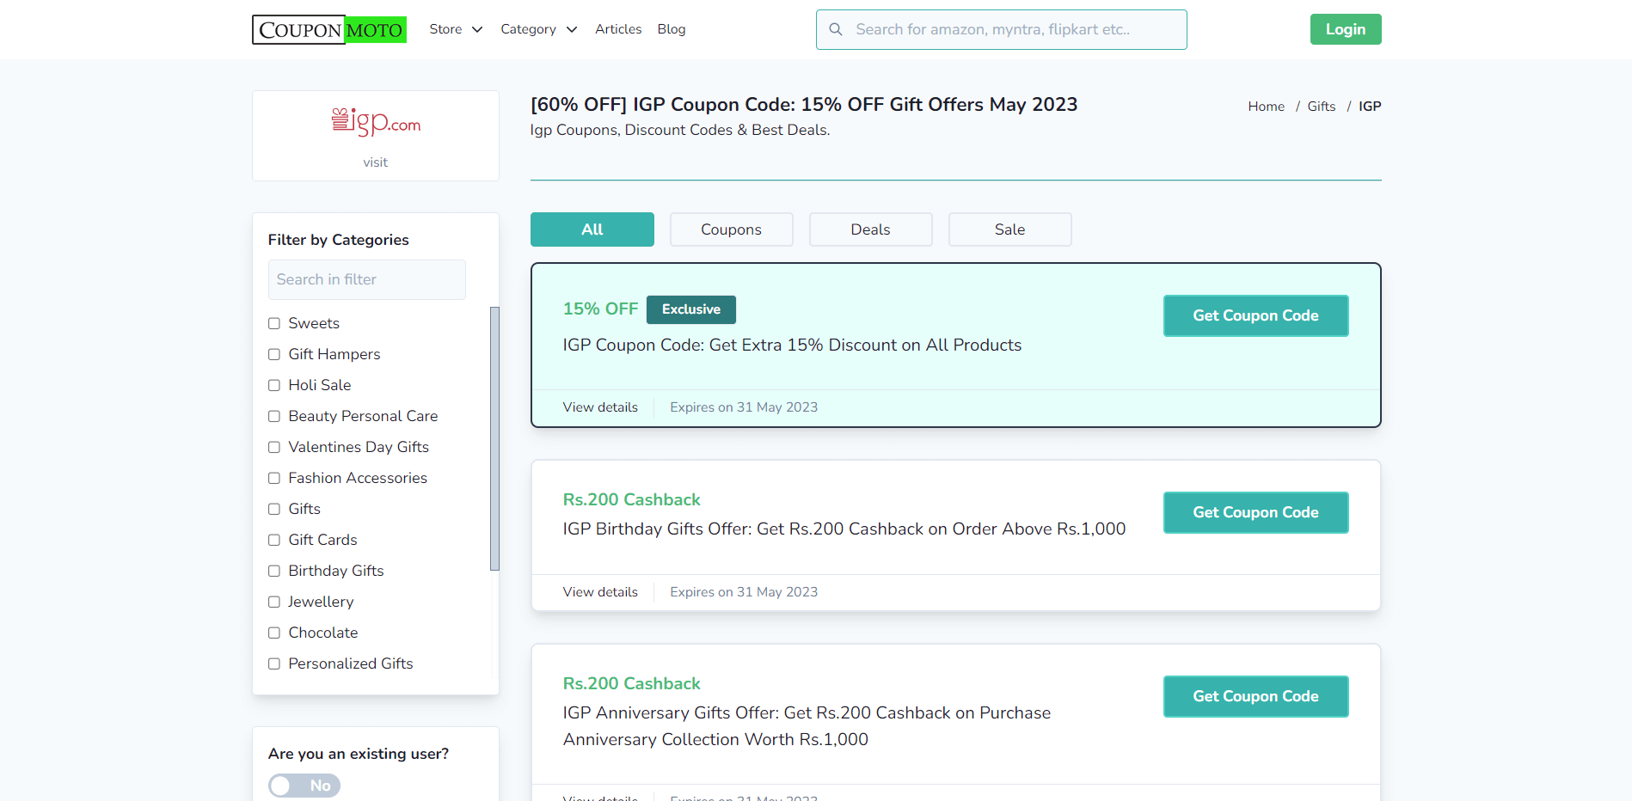Click the IGP breadcrumb label
1632x801 pixels.
[x=1370, y=107]
